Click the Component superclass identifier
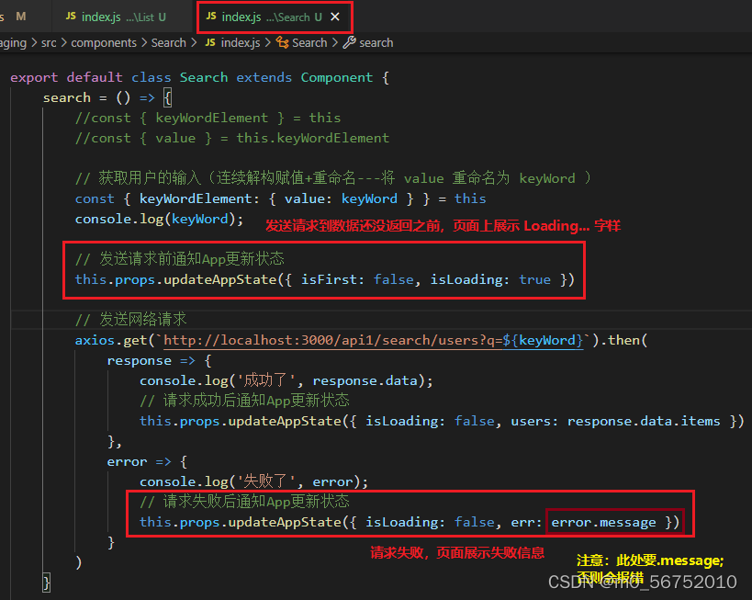The image size is (752, 600). tap(337, 77)
